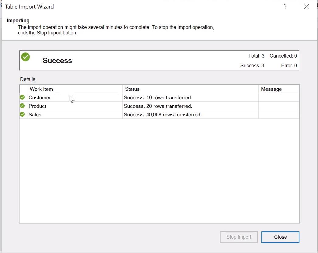Click the success icon beside Customer
Viewport: 318px width, 253px height.
(22, 97)
